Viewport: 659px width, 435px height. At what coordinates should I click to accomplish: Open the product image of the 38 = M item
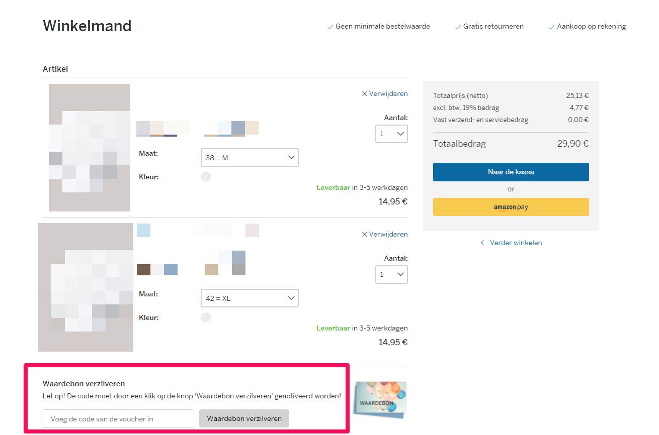[x=90, y=148]
